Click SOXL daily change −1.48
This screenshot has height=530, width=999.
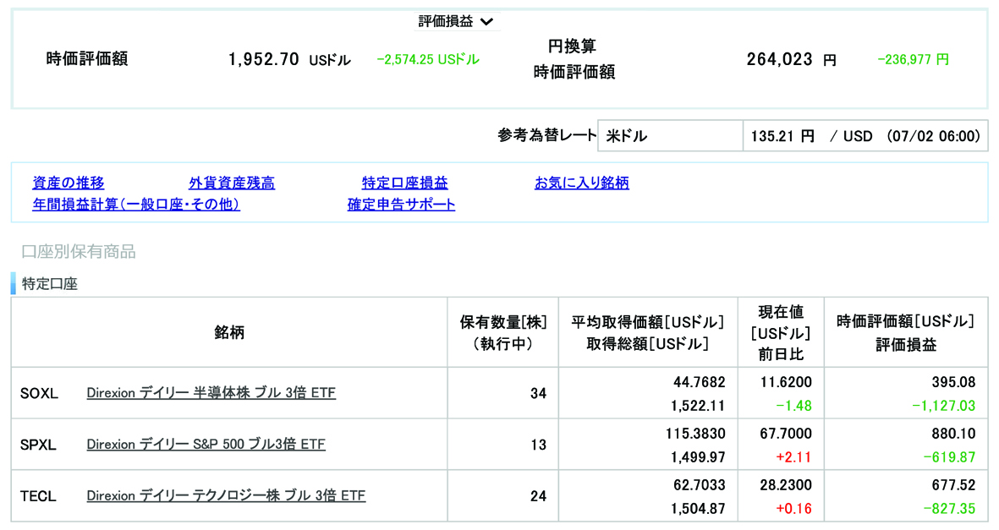click(793, 406)
